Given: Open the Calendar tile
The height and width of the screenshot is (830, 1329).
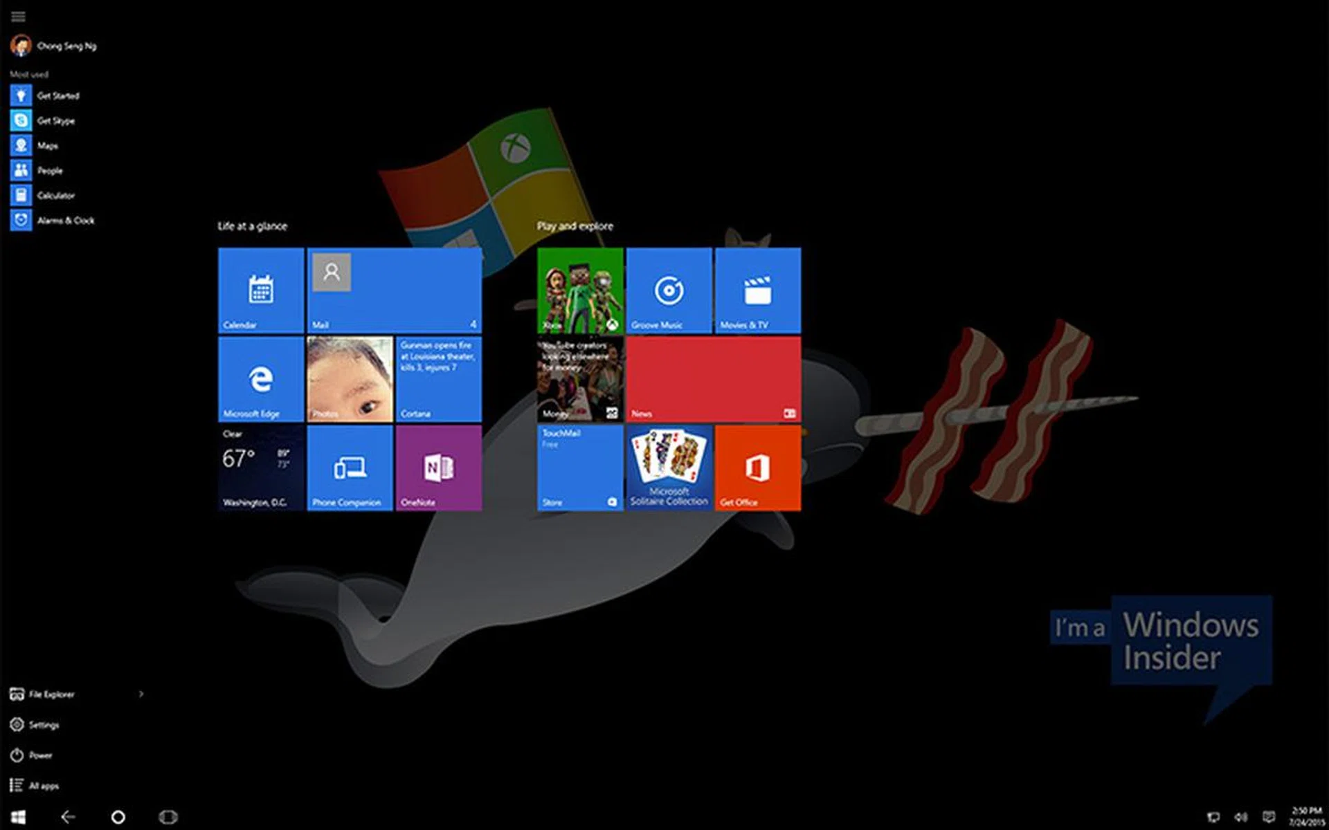Looking at the screenshot, I should click(x=261, y=290).
